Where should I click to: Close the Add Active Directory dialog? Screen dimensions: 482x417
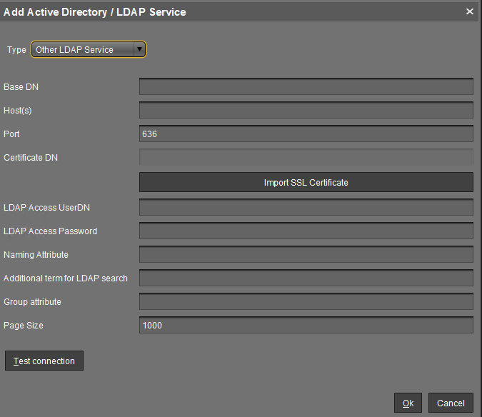tap(469, 11)
